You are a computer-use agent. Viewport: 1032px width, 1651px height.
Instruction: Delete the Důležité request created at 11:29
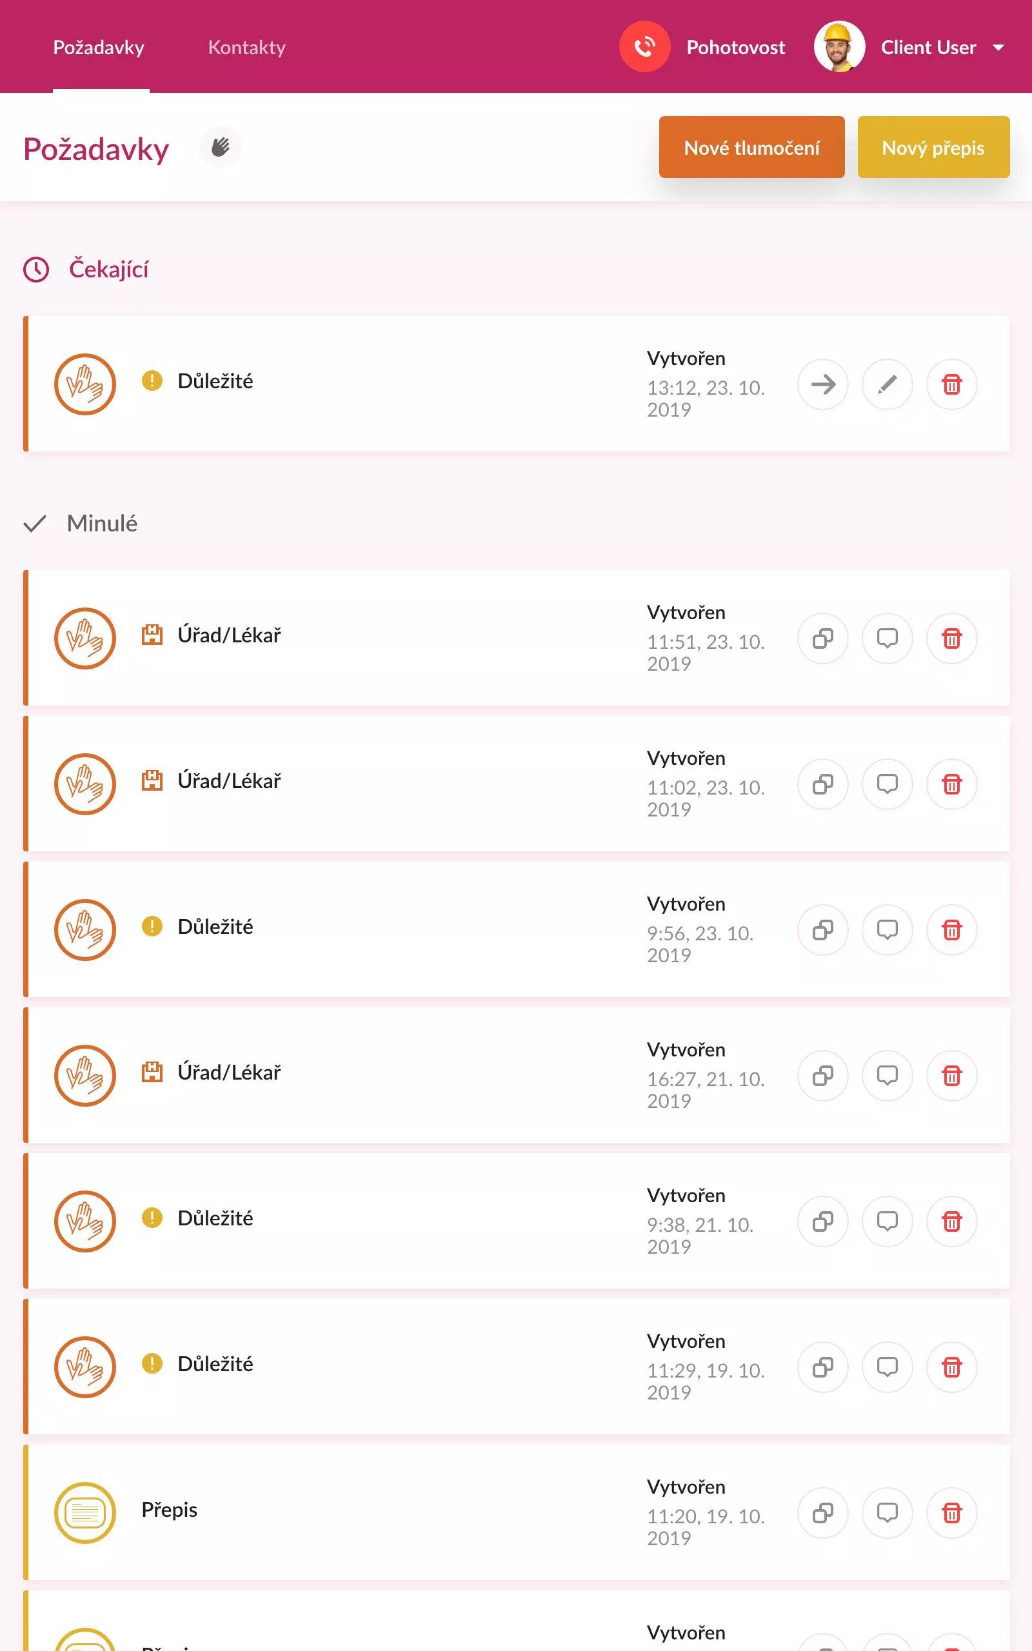(951, 1367)
